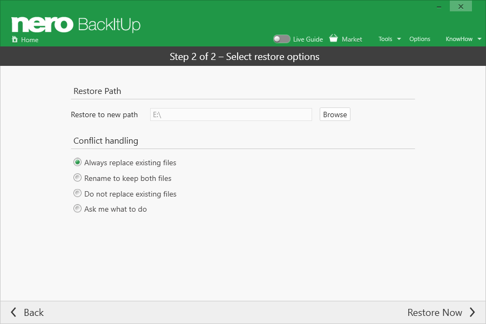Click the Nero BackItUp logo

tap(76, 24)
